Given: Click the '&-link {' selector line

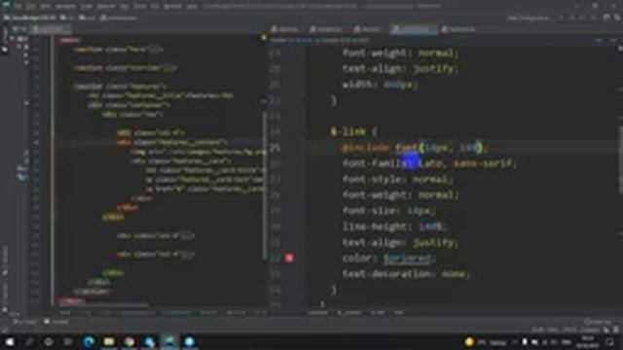Looking at the screenshot, I should coord(354,132).
